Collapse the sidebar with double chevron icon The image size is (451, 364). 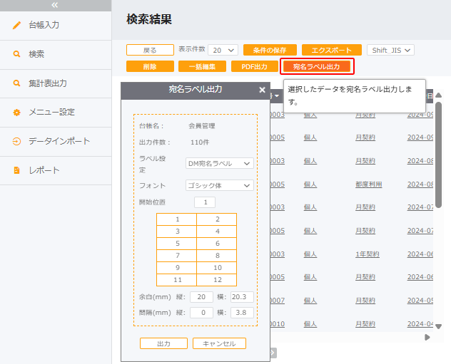pos(55,4)
